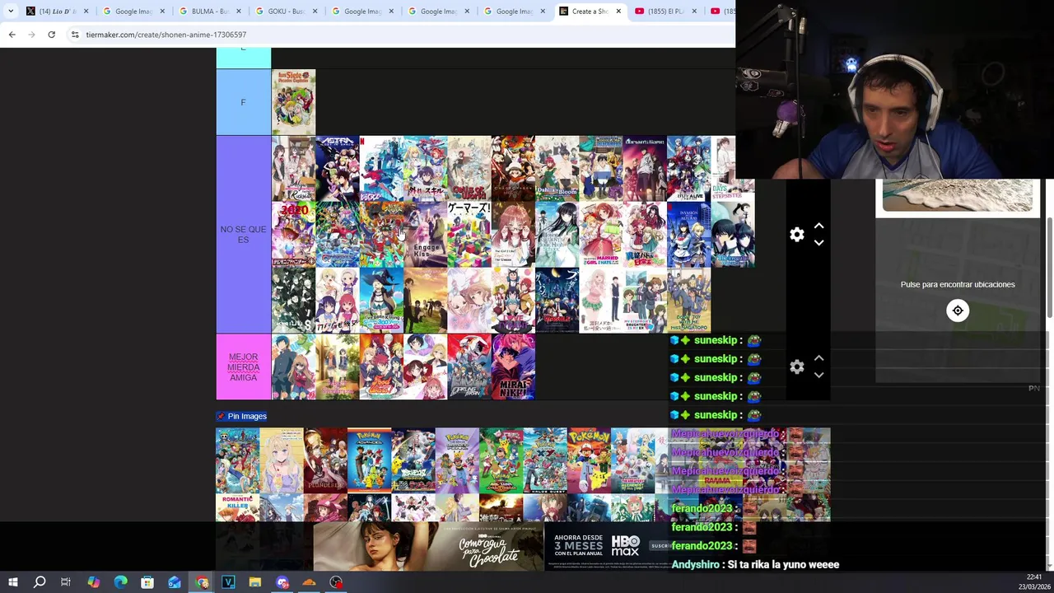Select the Engage Kiss image
This screenshot has height=593, width=1054.
pyautogui.click(x=426, y=235)
